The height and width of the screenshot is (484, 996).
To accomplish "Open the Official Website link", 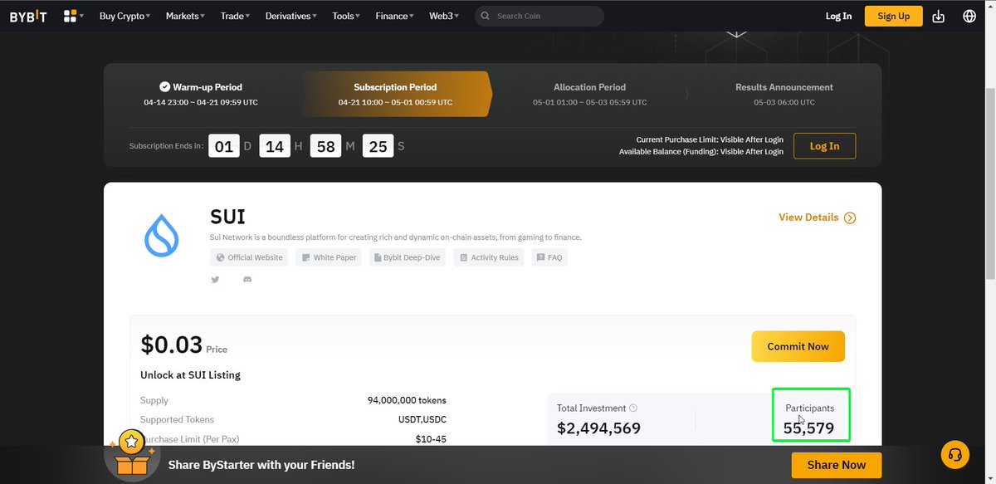I will point(249,257).
